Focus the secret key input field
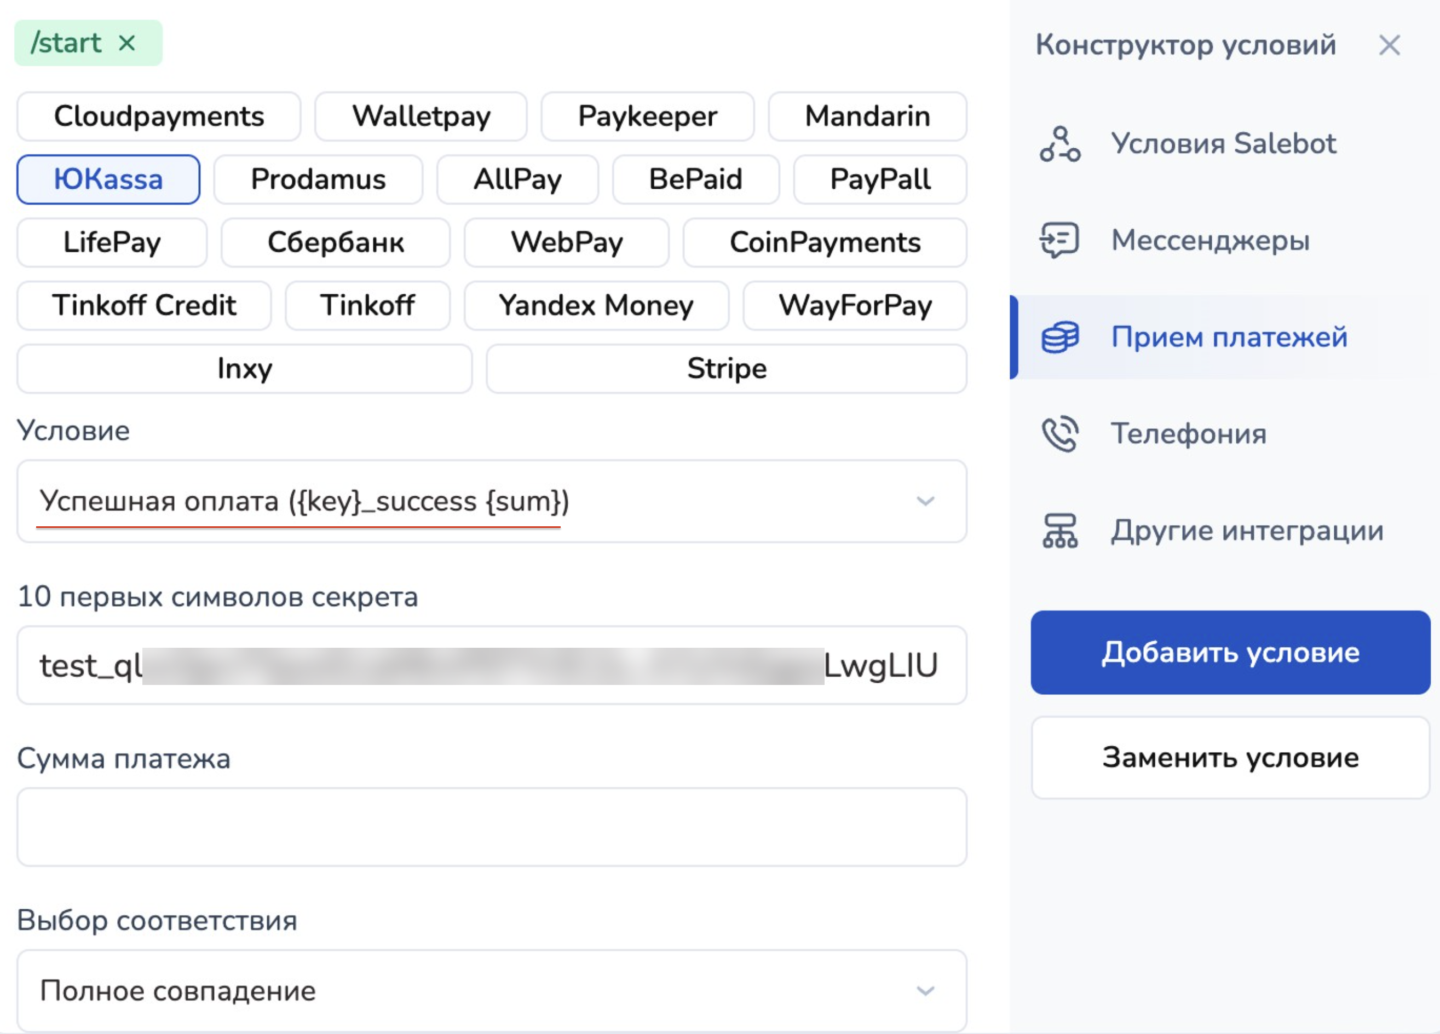Screen dimensions: 1440x1034 (492, 665)
